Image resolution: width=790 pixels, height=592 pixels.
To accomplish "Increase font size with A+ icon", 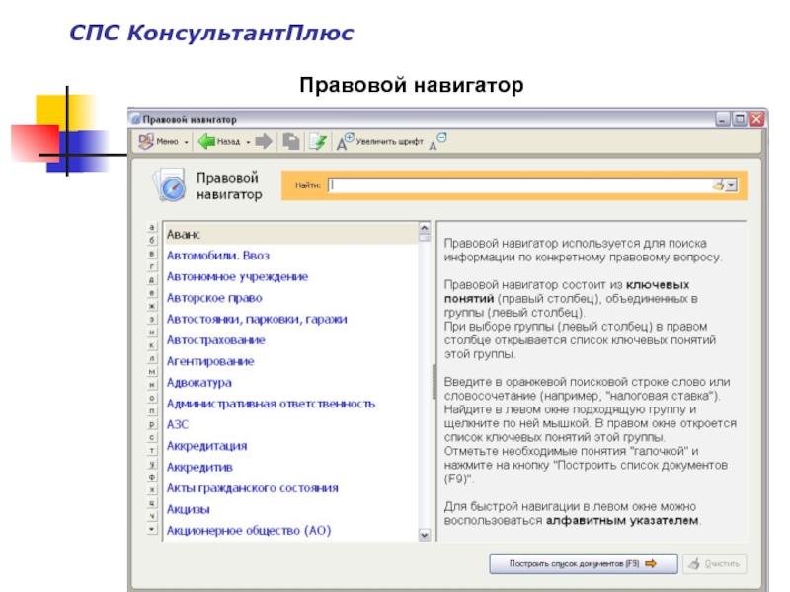I will click(x=345, y=141).
